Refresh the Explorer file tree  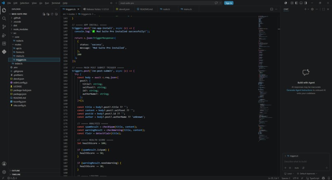point(52,14)
